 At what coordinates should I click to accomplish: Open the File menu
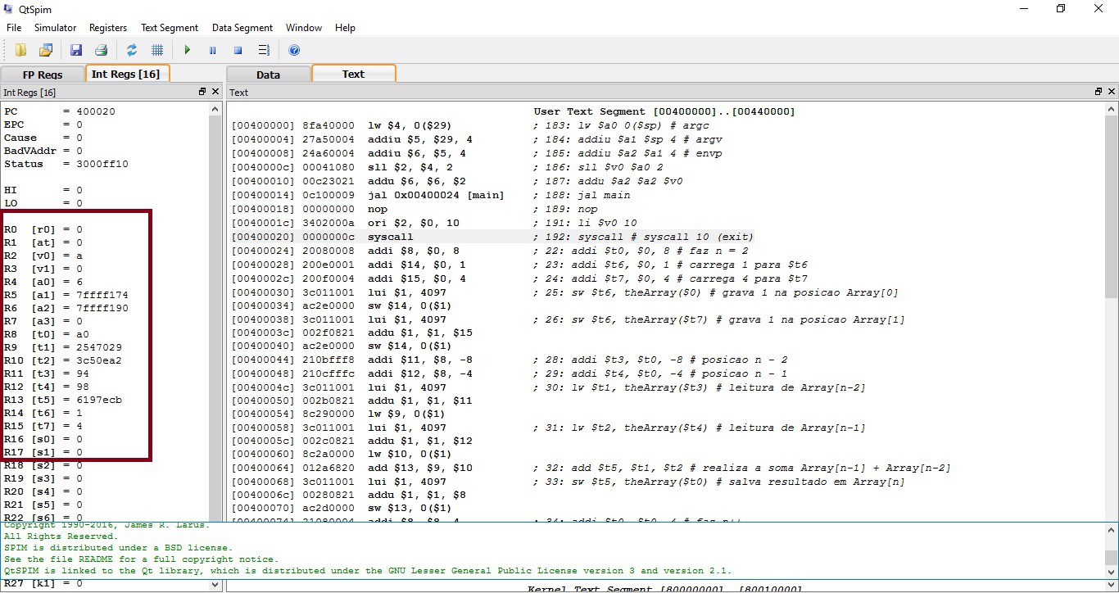coord(14,28)
